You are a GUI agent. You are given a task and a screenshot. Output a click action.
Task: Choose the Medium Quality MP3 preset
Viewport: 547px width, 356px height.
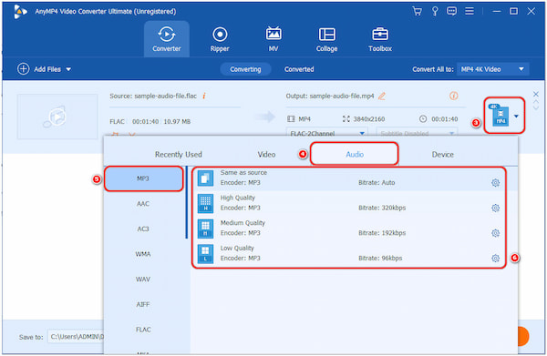point(349,229)
